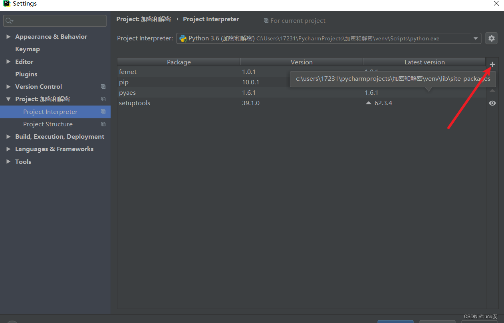Click the latest version value 62.3.4

click(383, 103)
